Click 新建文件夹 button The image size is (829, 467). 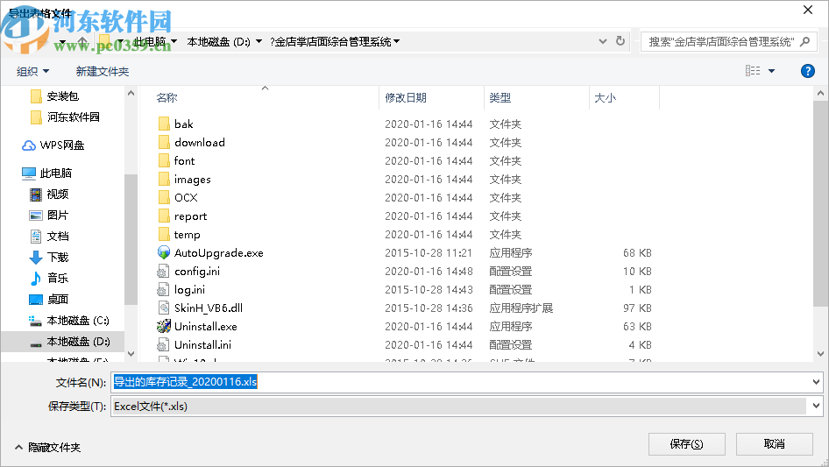coord(102,71)
